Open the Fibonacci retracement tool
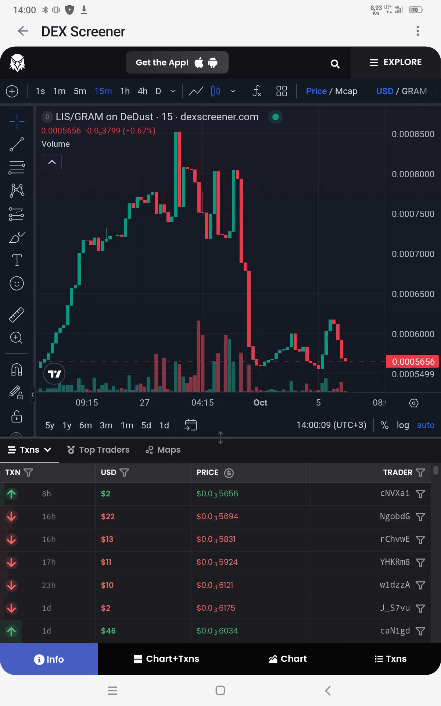This screenshot has width=441, height=706. (x=17, y=167)
